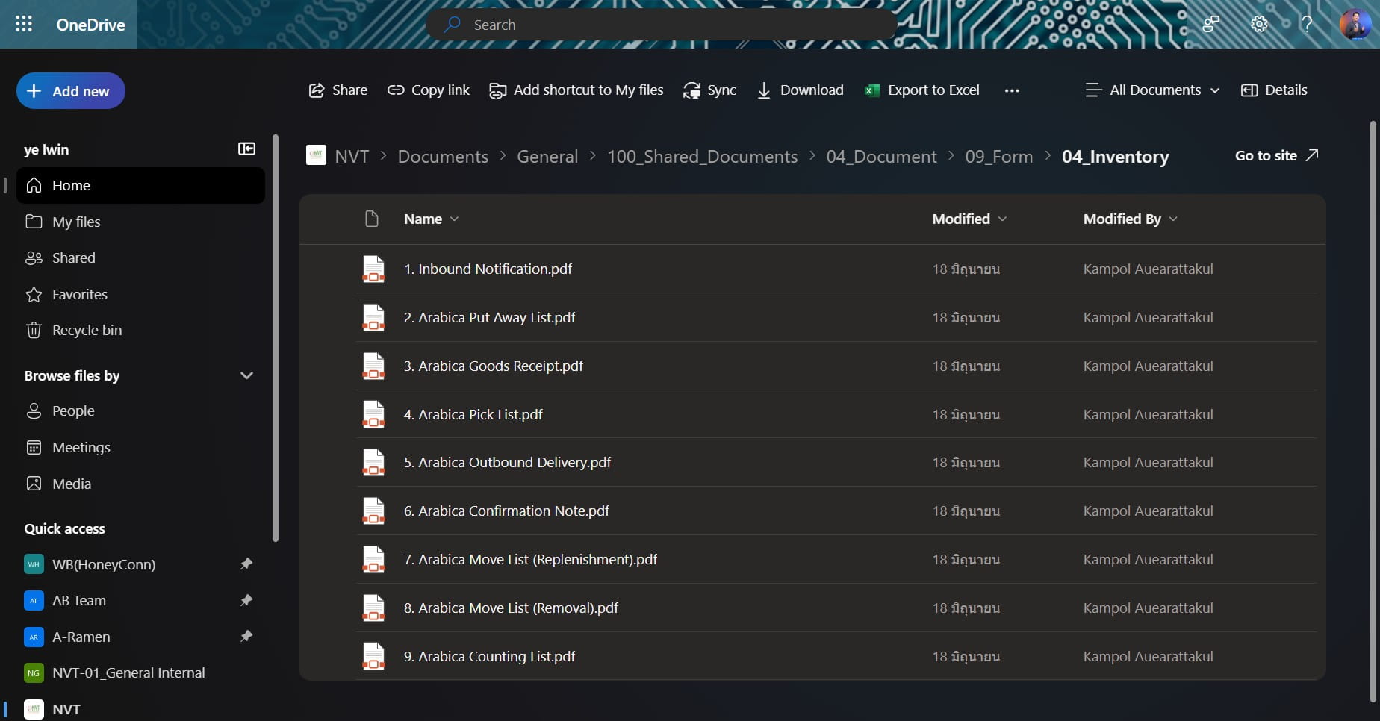1380x721 pixels.
Task: Collapse the Browse files by section
Action: point(246,375)
